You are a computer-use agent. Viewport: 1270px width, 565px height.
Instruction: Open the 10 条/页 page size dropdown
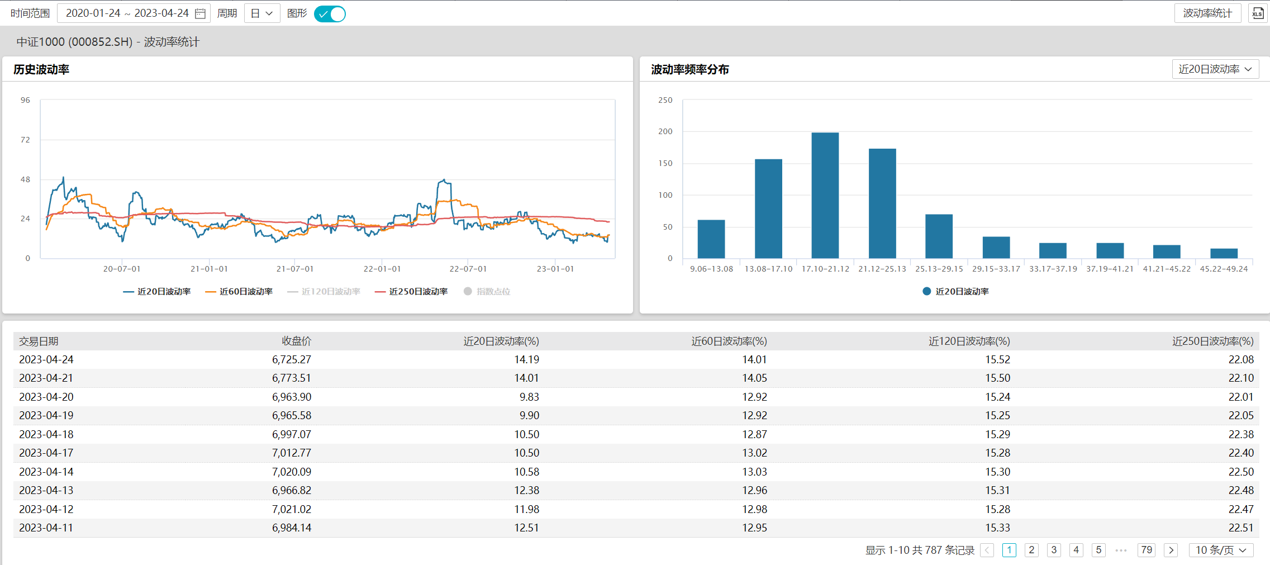(1221, 550)
